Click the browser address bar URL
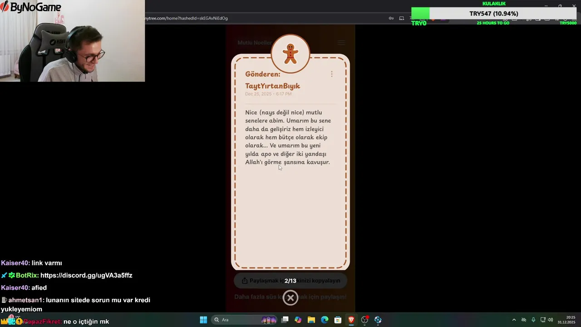 186,18
